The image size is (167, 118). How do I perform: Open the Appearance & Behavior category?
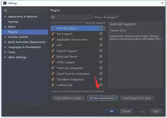pos(23,17)
